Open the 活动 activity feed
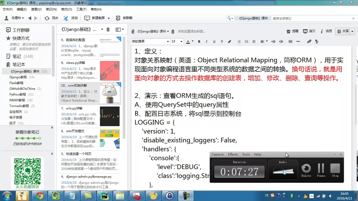 pyautogui.click(x=70, y=18)
